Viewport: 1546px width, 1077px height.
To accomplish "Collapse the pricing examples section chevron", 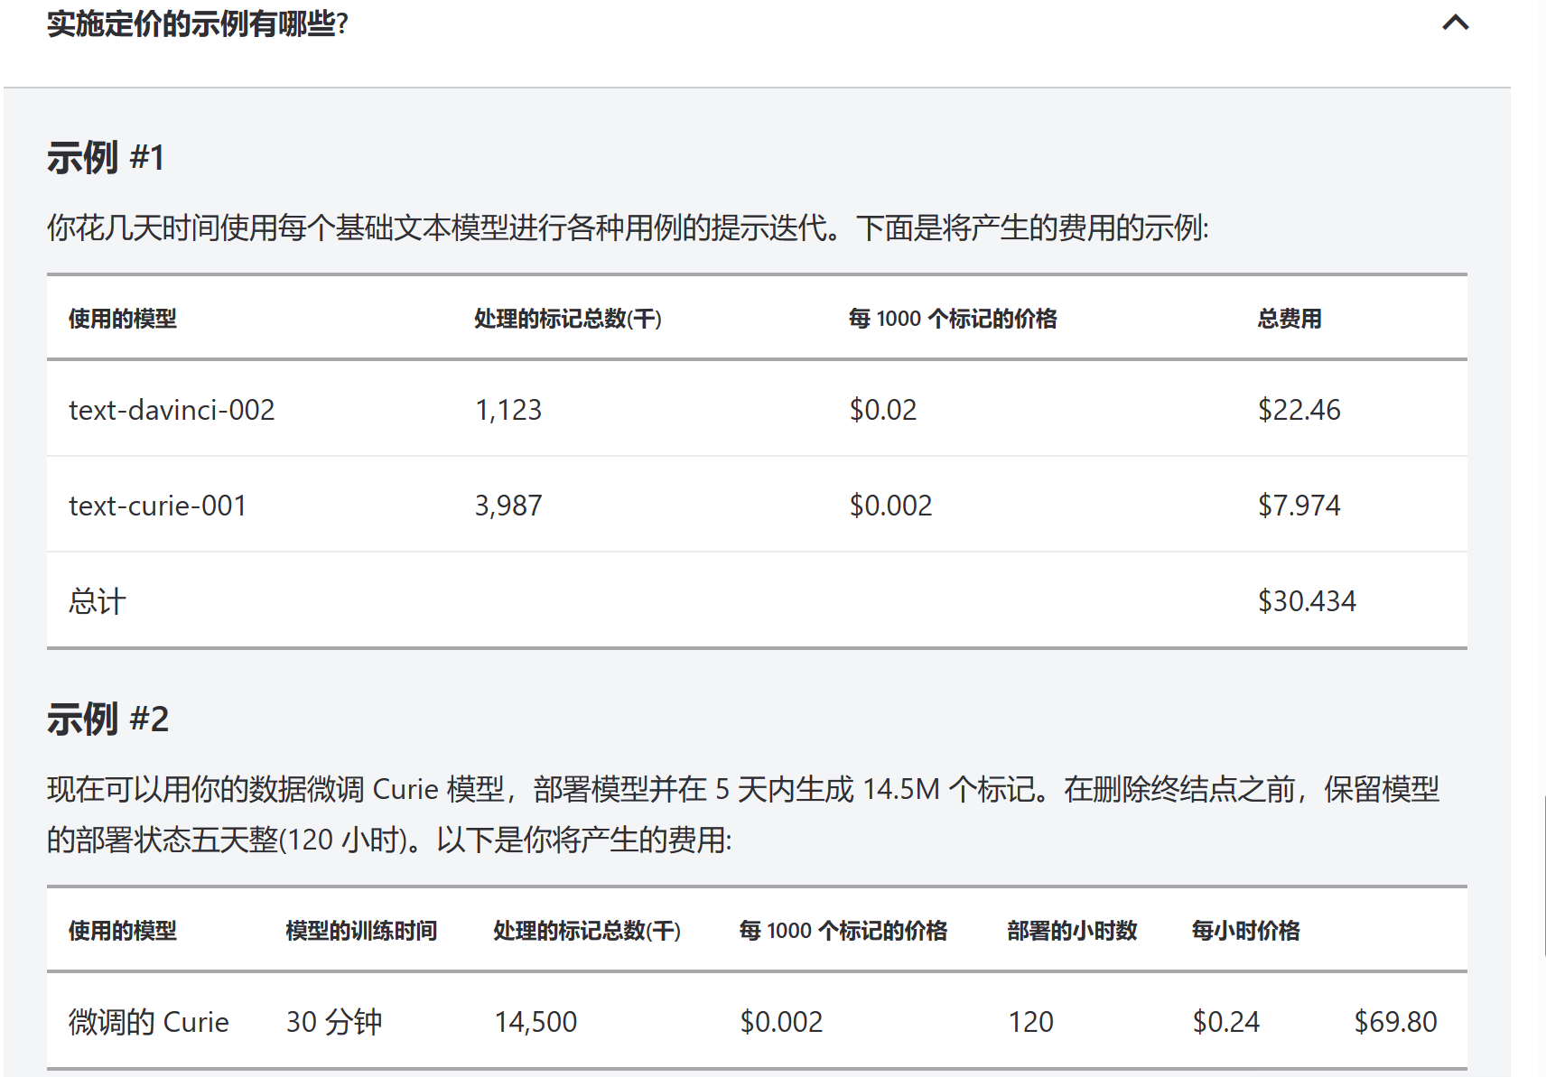I will tap(1455, 23).
